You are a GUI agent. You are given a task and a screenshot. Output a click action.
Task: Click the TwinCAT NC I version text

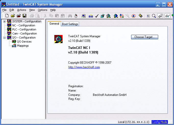click(83, 50)
